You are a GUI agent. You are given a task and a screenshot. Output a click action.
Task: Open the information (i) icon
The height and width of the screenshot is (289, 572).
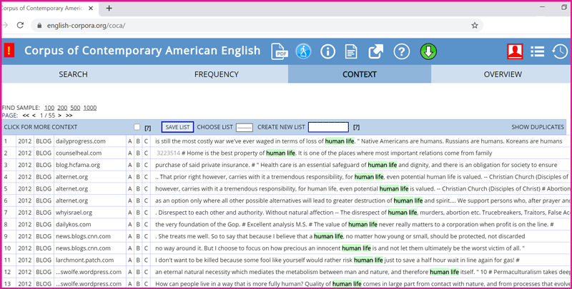pyautogui.click(x=328, y=51)
